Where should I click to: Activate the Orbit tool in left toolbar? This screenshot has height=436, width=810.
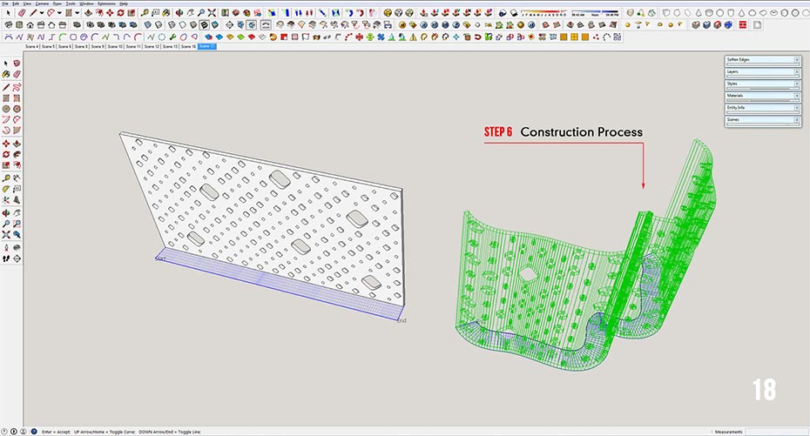[x=6, y=211]
